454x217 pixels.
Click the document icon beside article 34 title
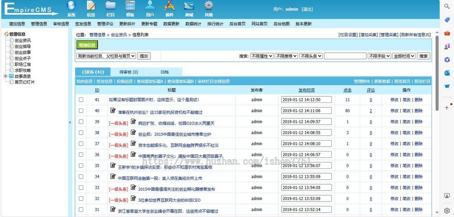pyautogui.click(x=113, y=176)
